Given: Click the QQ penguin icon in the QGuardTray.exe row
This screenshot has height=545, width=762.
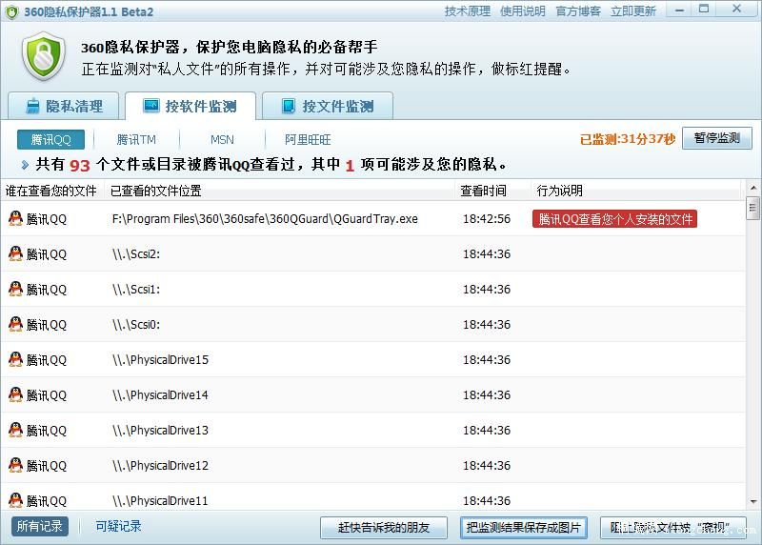Looking at the screenshot, I should pyautogui.click(x=15, y=218).
